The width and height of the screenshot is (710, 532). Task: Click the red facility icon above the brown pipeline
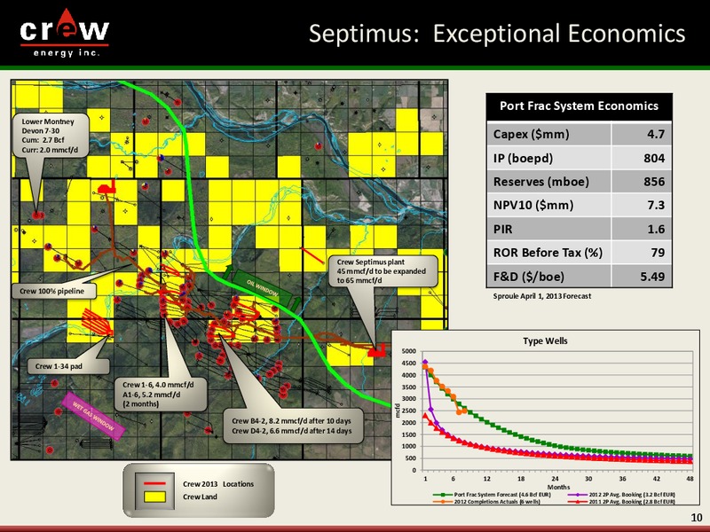[106, 186]
